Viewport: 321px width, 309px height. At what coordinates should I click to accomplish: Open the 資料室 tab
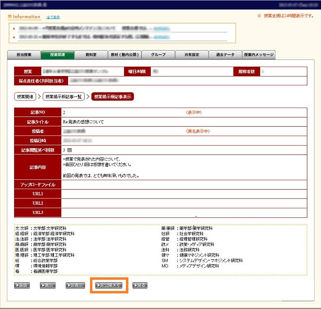click(x=90, y=55)
